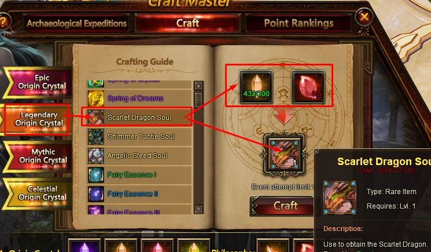Click the Shimmer Taotie Soul icon

tap(96, 137)
